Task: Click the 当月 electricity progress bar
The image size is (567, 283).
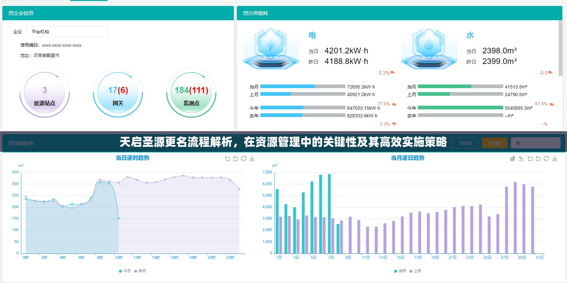Action: coord(303,86)
